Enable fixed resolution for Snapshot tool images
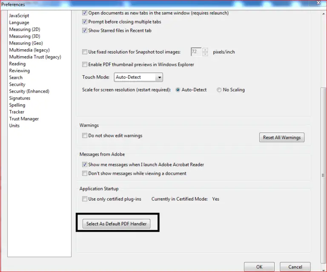 pos(84,52)
